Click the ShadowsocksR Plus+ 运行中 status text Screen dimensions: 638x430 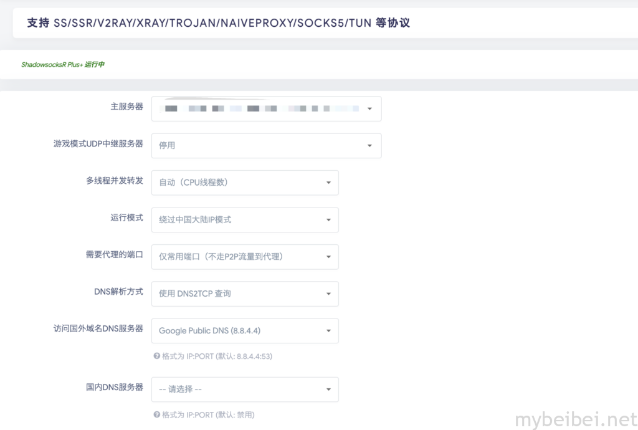pos(63,65)
